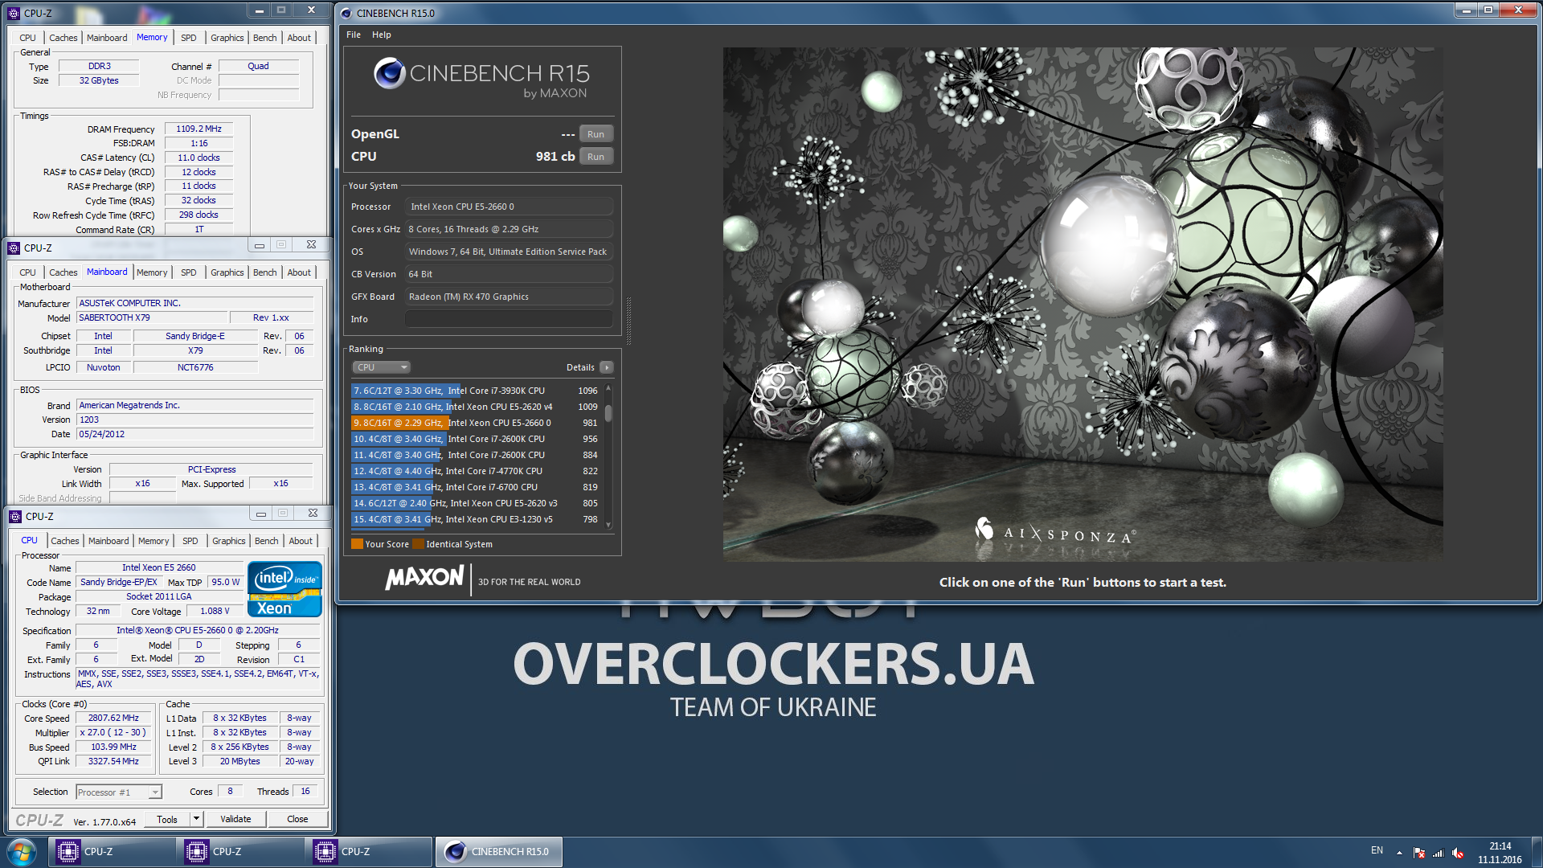Select highlighted ranking row 9 Xeon E5-2660 0
The image size is (1543, 868).
pyautogui.click(x=477, y=423)
